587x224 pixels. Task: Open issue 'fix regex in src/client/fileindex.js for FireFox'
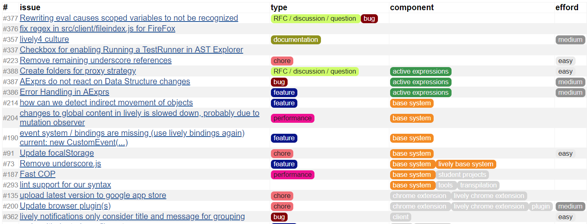tap(97, 29)
